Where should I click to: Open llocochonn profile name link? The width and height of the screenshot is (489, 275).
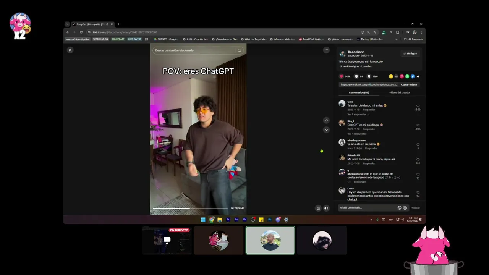tap(356, 52)
